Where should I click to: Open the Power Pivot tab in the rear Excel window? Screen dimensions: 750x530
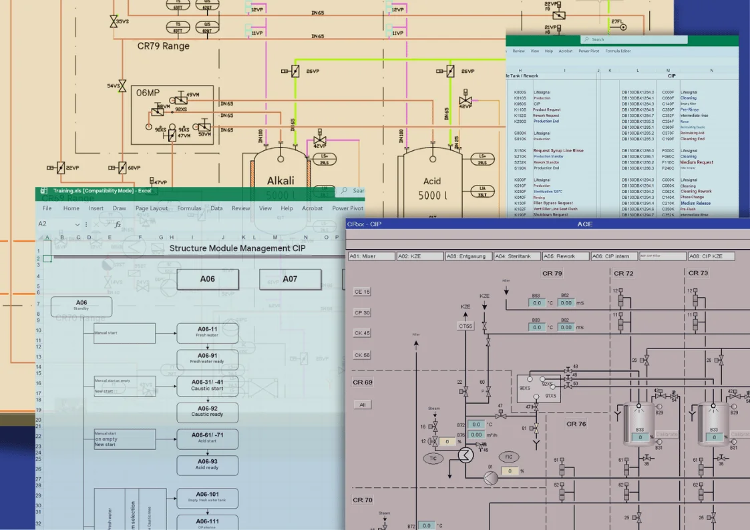(x=588, y=51)
